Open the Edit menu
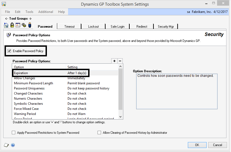 tap(18, 12)
